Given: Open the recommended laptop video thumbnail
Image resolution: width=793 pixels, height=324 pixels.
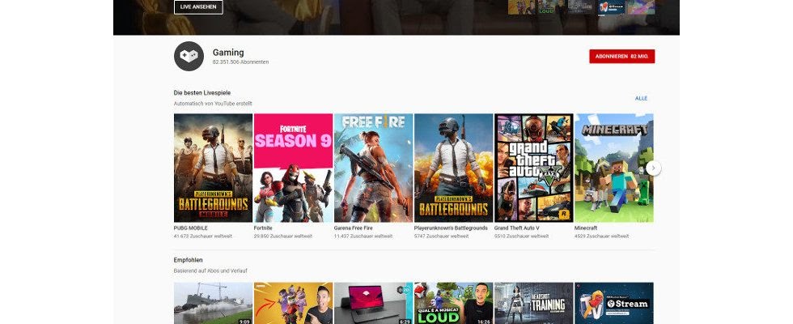Looking at the screenshot, I should pos(373,303).
